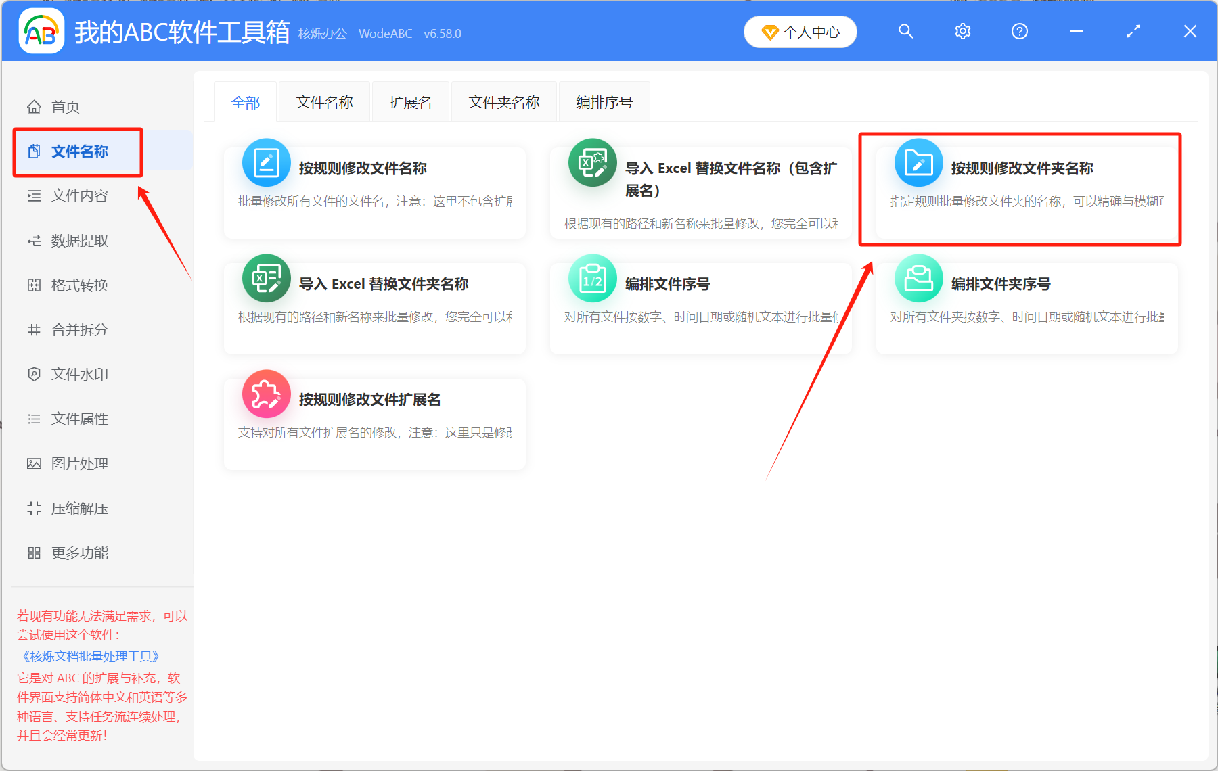Open the settings gear icon
1218x771 pixels.
[962, 31]
